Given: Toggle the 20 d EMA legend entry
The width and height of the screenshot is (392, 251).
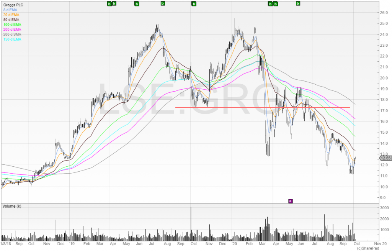Looking at the screenshot, I should coord(11,15).
